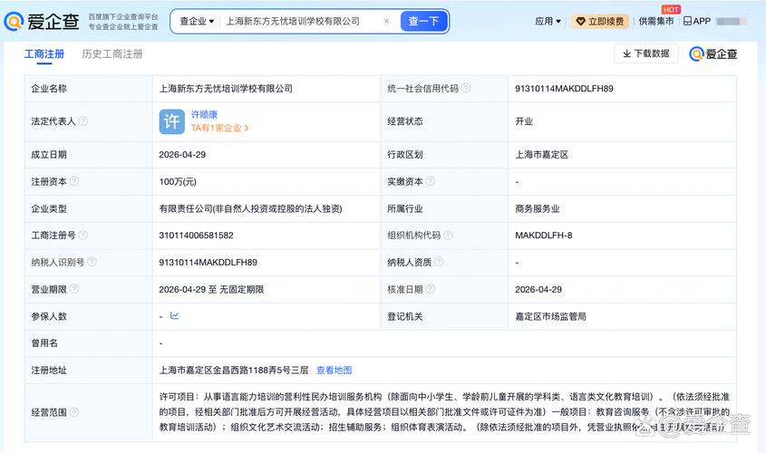Click help icon next to 经营范围
Image resolution: width=766 pixels, height=453 pixels.
click(x=74, y=412)
